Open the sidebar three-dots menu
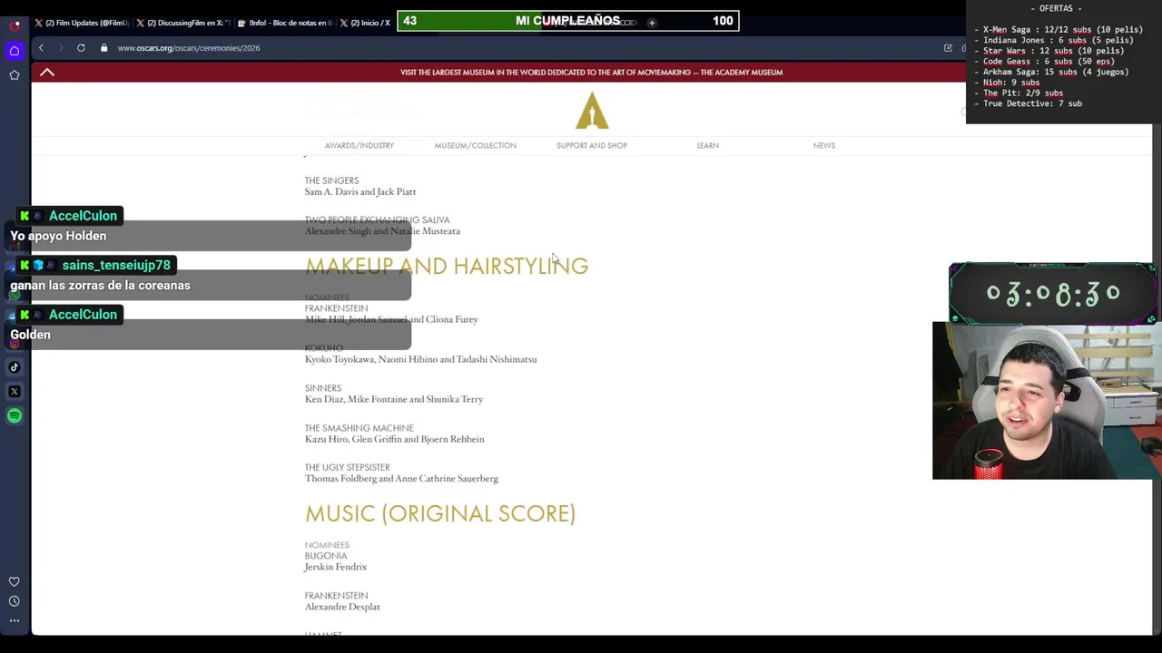This screenshot has height=653, width=1162. [15, 621]
